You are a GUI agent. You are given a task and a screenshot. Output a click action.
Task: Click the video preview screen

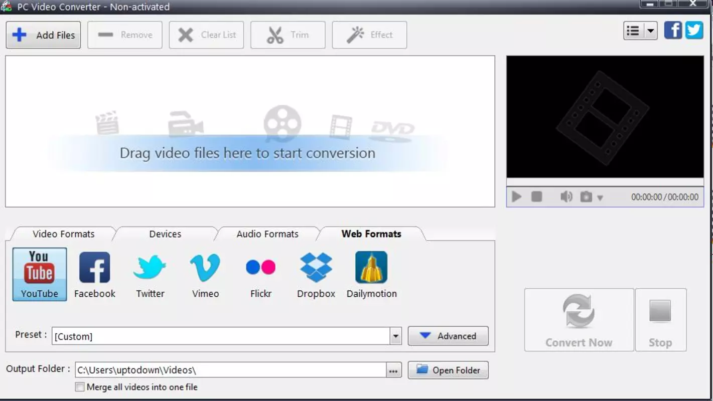click(x=605, y=117)
